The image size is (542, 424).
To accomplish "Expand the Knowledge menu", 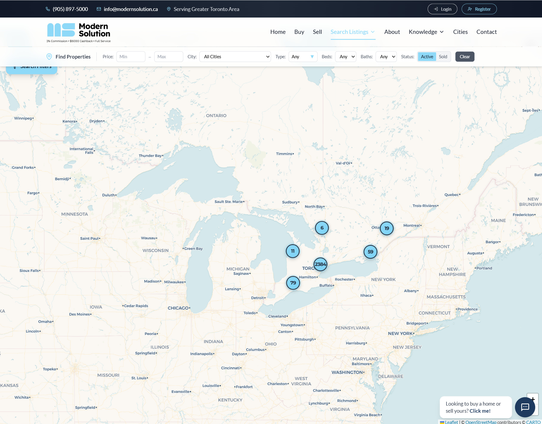I will pos(426,32).
